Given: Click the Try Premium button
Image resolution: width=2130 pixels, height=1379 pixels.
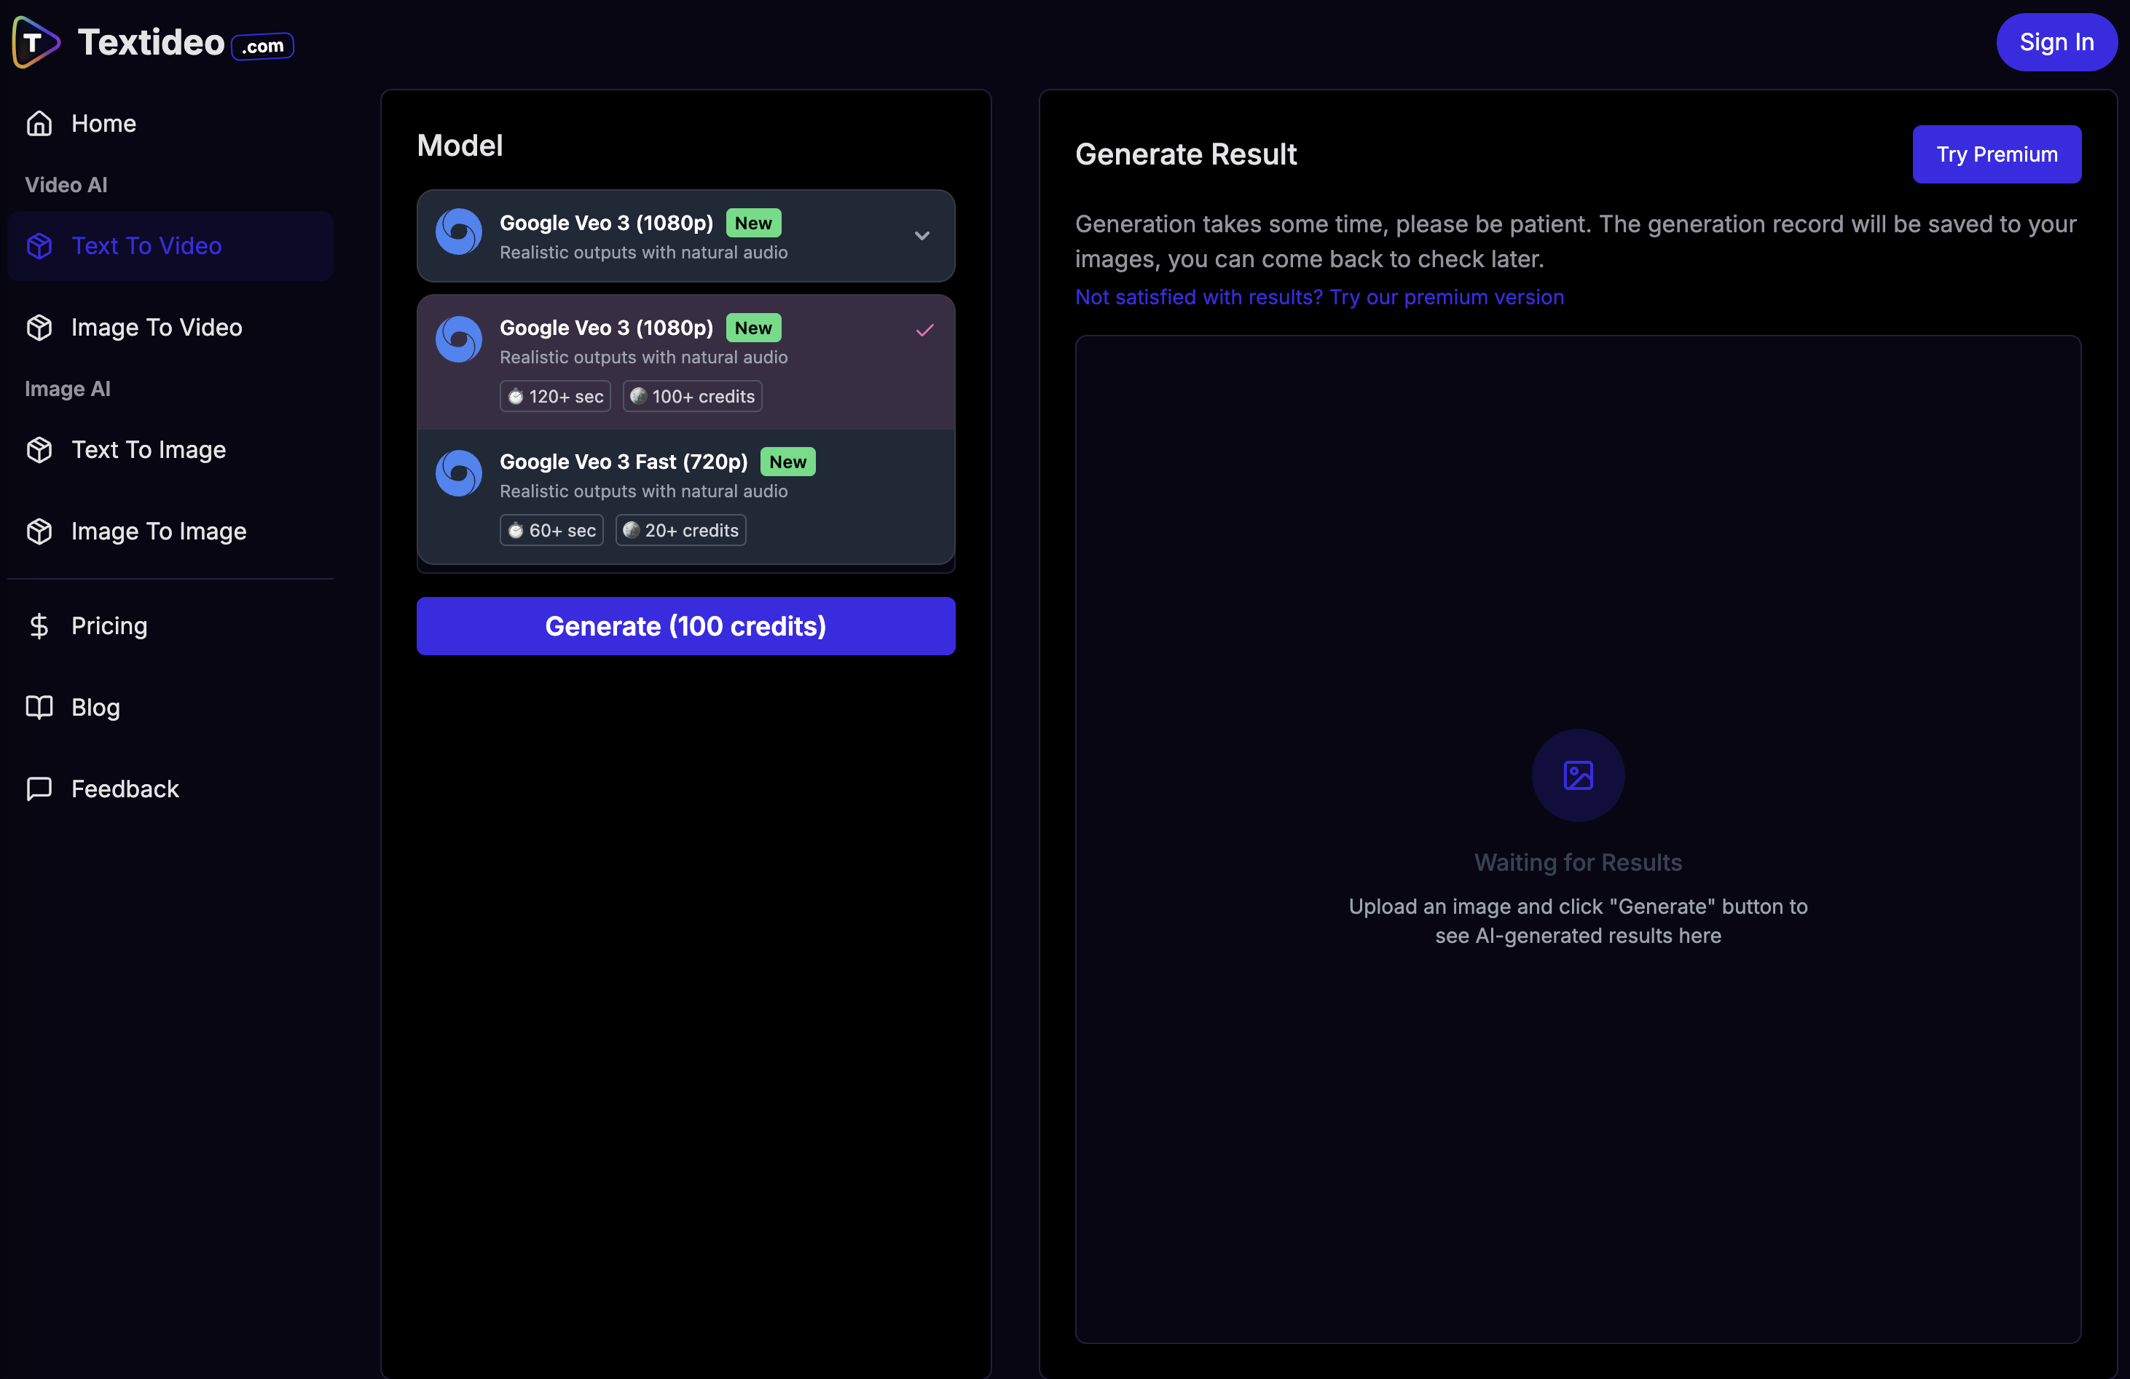Looking at the screenshot, I should click(x=1997, y=154).
